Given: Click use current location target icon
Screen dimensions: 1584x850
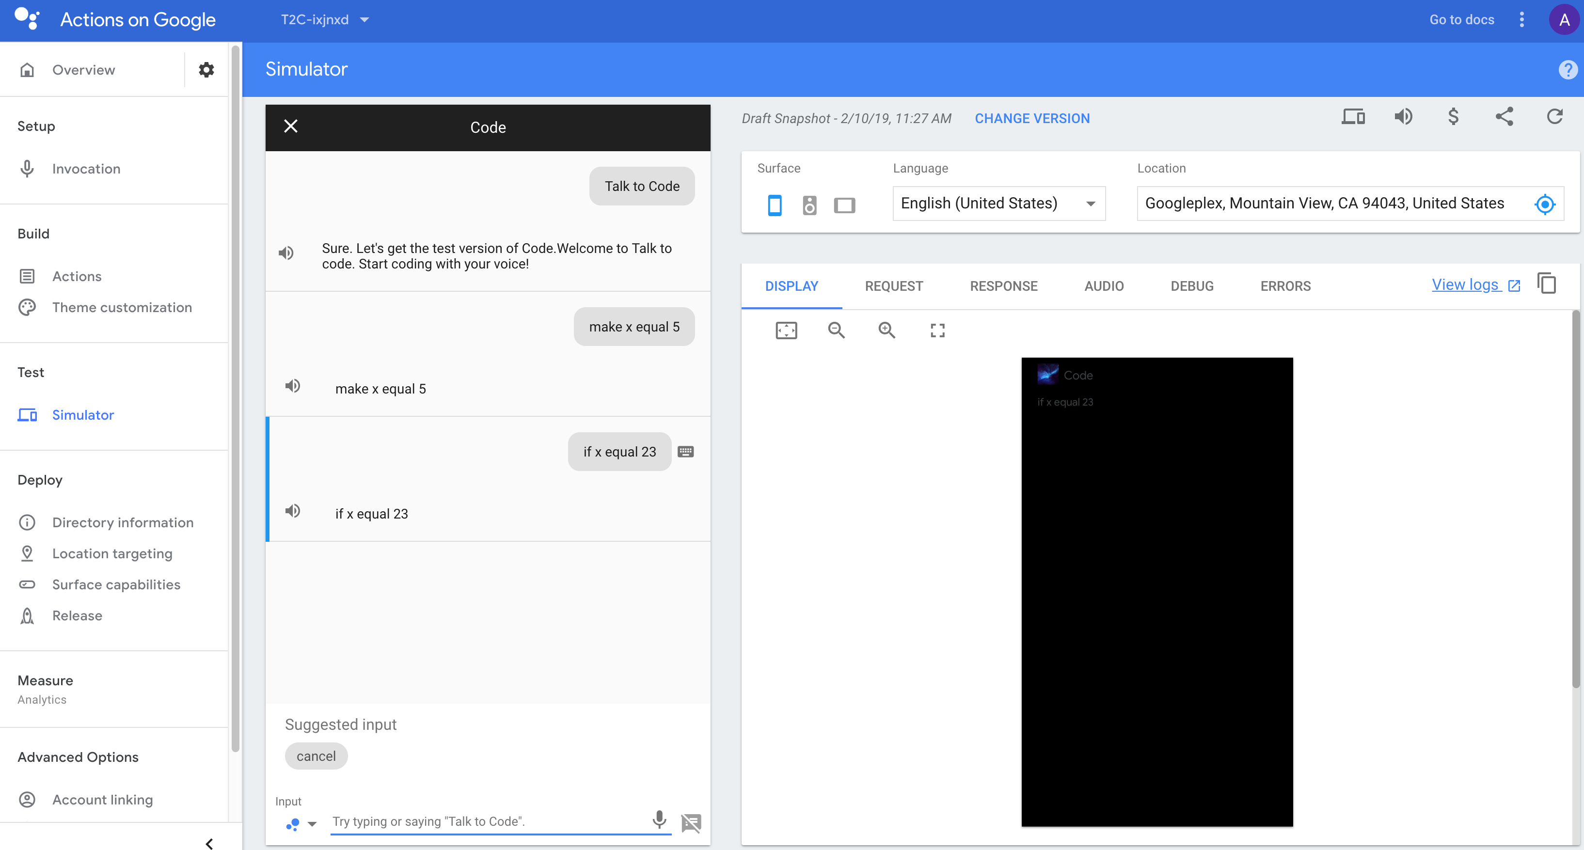Looking at the screenshot, I should [x=1545, y=204].
